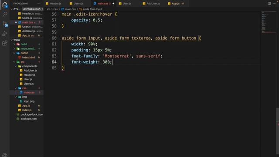This screenshot has height=157, width=279.
Task: Collapse the WWW workspace folder
Action: pyautogui.click(x=12, y=40)
